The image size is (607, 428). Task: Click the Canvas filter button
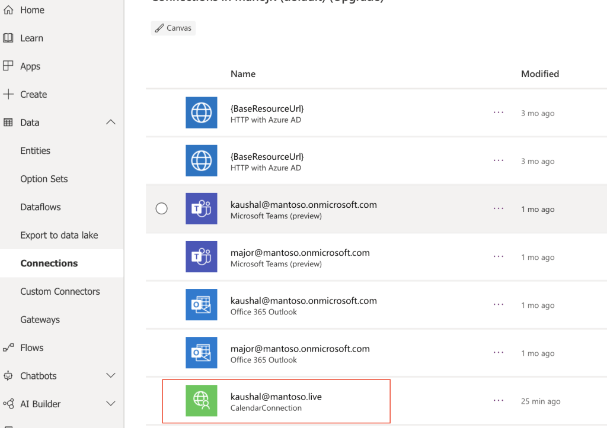(x=173, y=28)
